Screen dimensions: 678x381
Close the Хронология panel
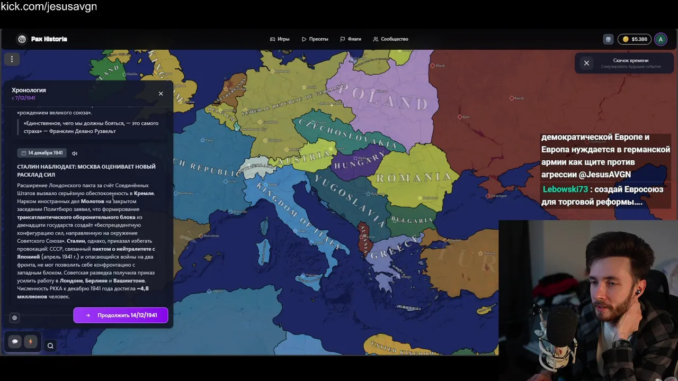pos(161,94)
